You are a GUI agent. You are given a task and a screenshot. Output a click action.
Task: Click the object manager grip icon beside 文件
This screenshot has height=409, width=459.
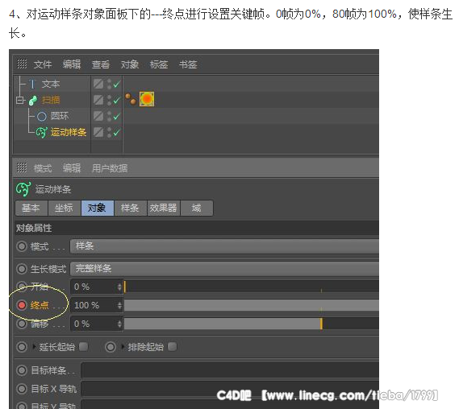click(x=22, y=64)
